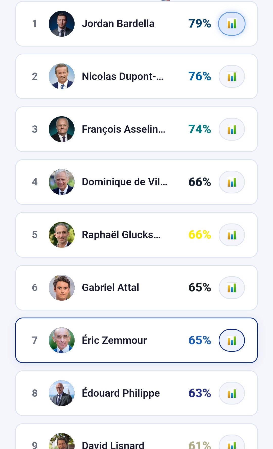Viewport: 273px width, 449px height.
Task: Tap Gabriel Attal's avatar picture
Action: [x=62, y=288]
